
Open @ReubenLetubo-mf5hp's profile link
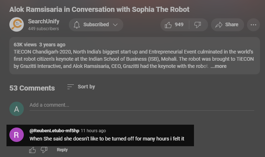point(54,131)
